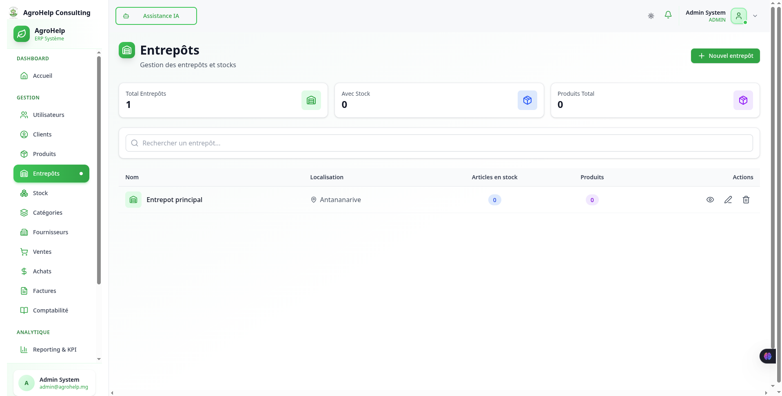Viewport: 782px width, 396px height.
Task: Toggle the light/dark theme sun icon
Action: pos(651,16)
